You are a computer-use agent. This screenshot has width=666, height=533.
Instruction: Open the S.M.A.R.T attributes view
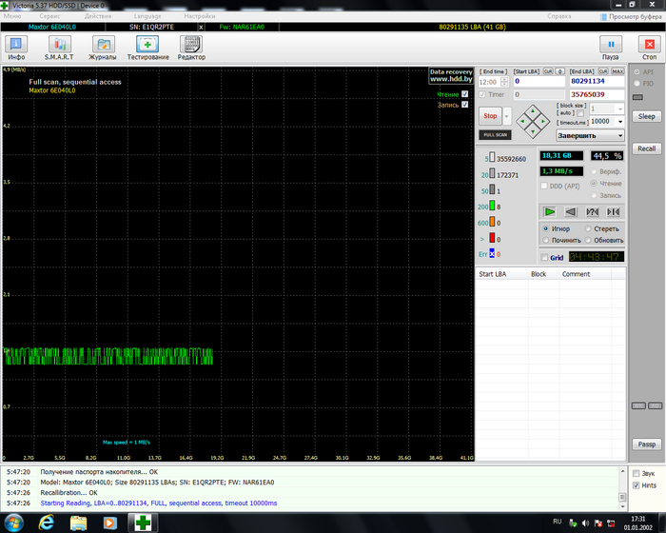click(x=59, y=48)
